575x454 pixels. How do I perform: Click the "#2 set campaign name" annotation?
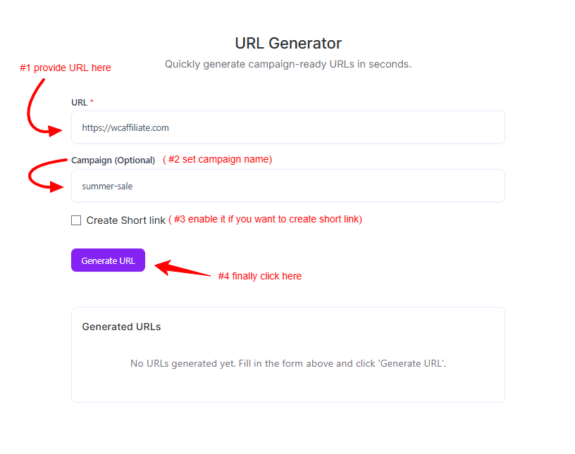[x=218, y=160]
